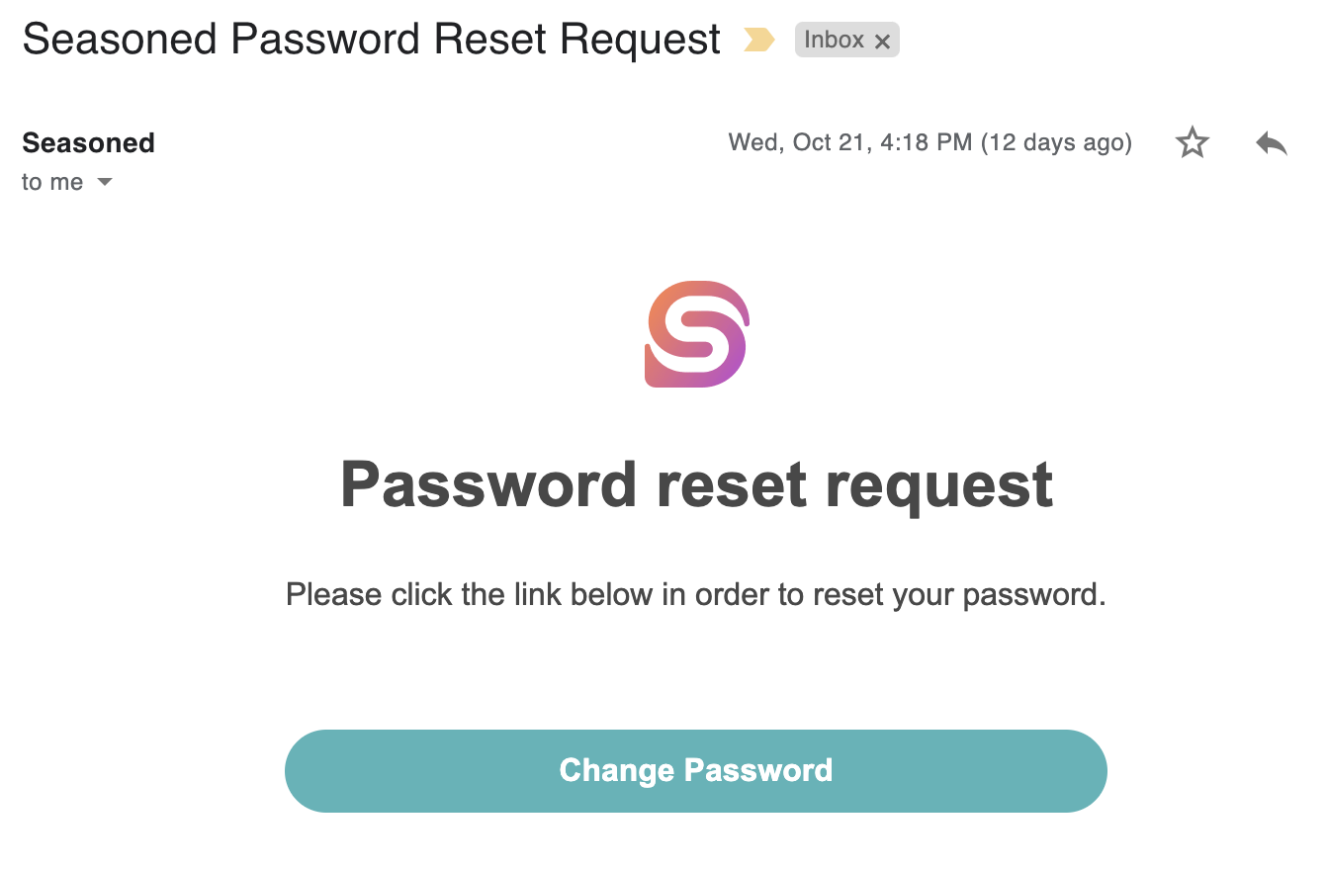Remove the Inbox label with its x

883,42
